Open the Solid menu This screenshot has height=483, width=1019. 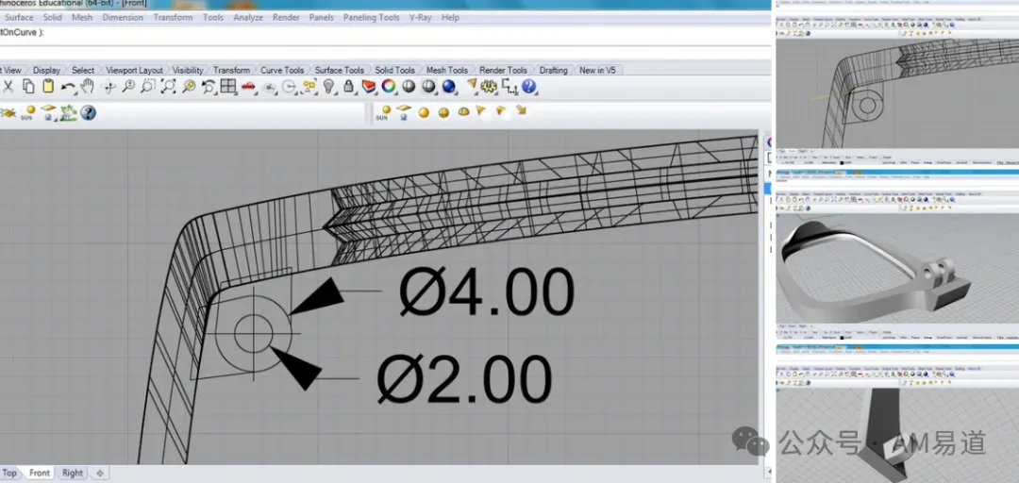[x=52, y=18]
